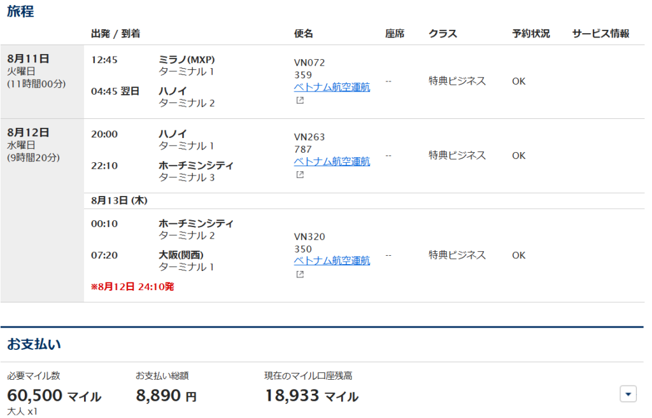This screenshot has width=652, height=418.
Task: Click the 8月13日 (木) date row
Action: pos(120,200)
